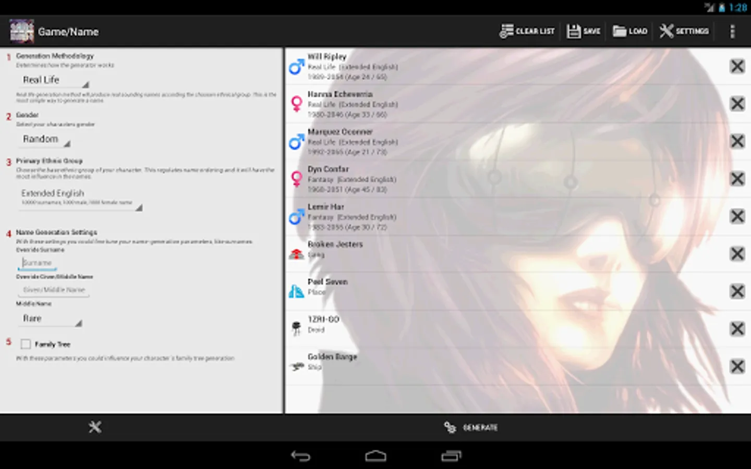Viewport: 751px width, 469px height.
Task: Delete the Dyn Confar entry
Action: (x=737, y=179)
